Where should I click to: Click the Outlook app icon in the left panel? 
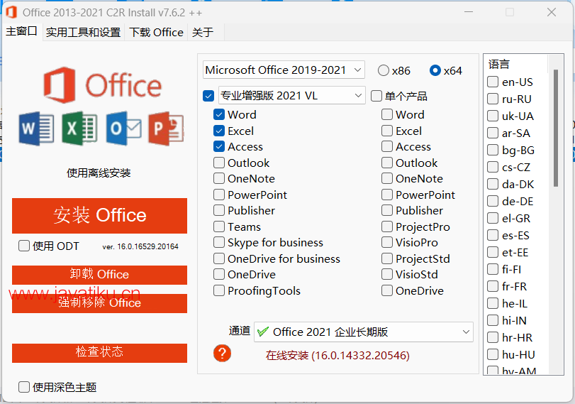[x=123, y=129]
